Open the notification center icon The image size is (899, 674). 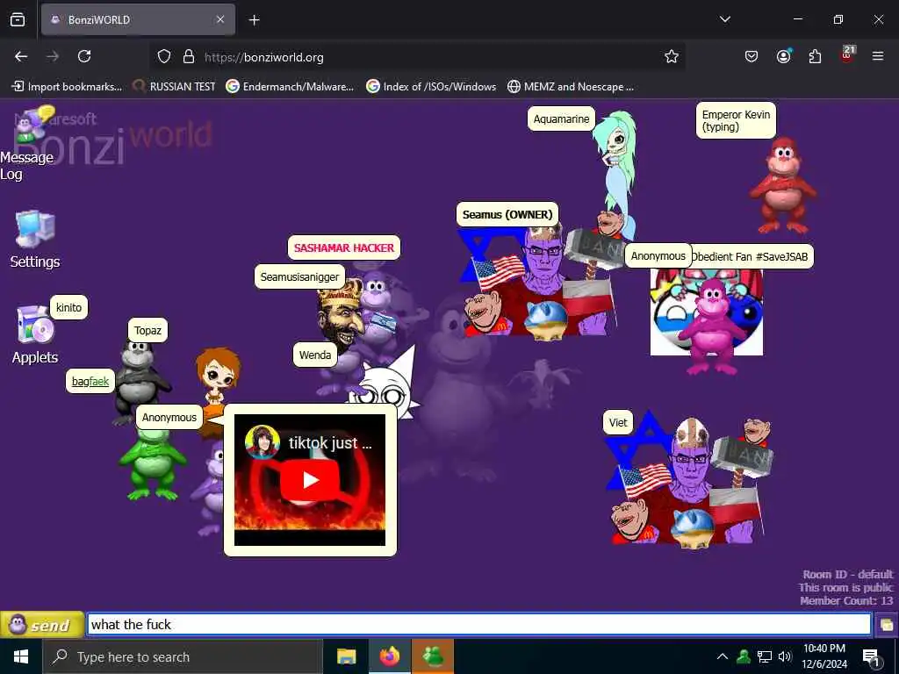pyautogui.click(x=871, y=656)
